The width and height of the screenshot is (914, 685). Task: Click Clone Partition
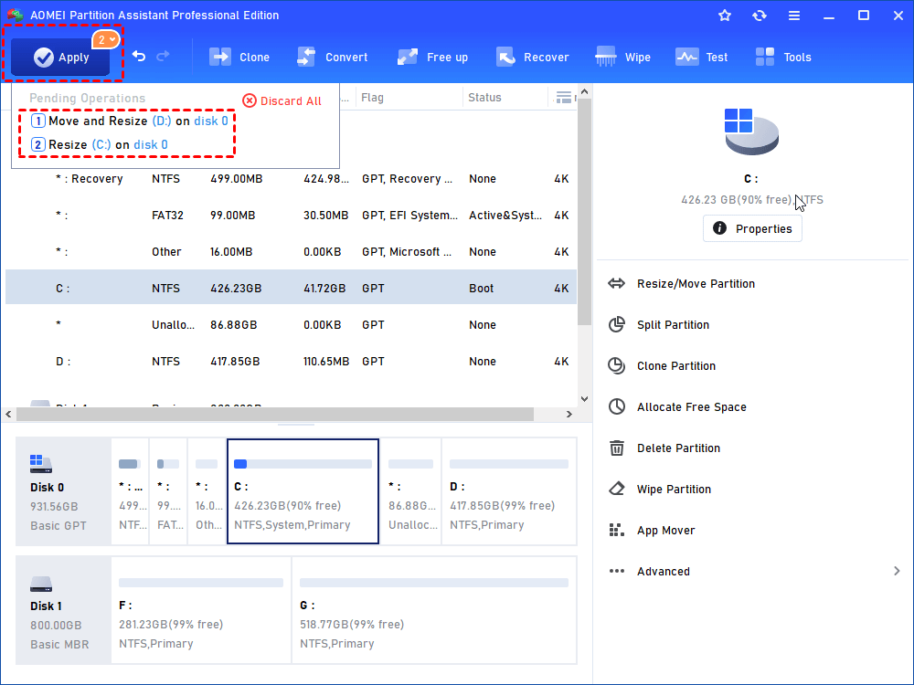tap(662, 366)
